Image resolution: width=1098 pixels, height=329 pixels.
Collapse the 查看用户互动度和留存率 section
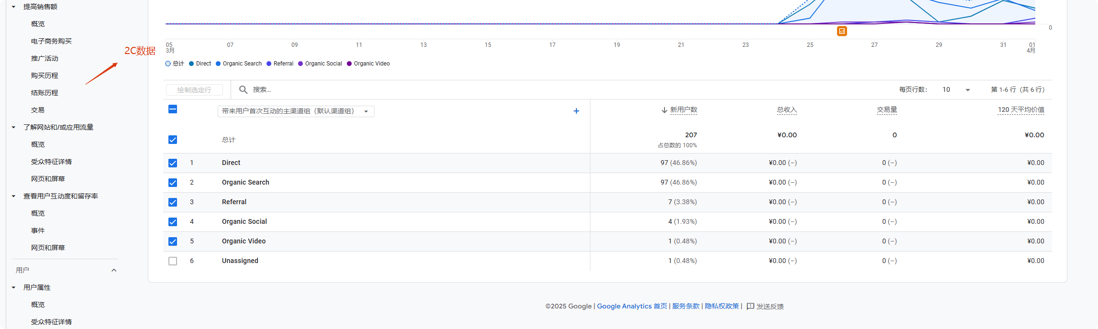click(x=13, y=196)
